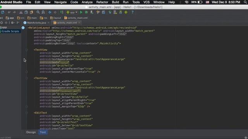Click the settings wrench toolbar icon
This screenshot has width=248, height=139.
98,12
